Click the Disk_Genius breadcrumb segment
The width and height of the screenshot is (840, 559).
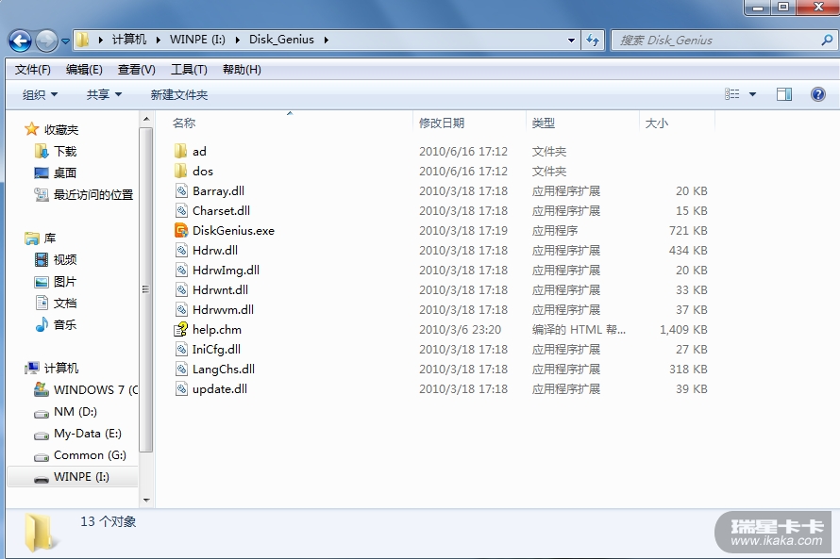(281, 40)
